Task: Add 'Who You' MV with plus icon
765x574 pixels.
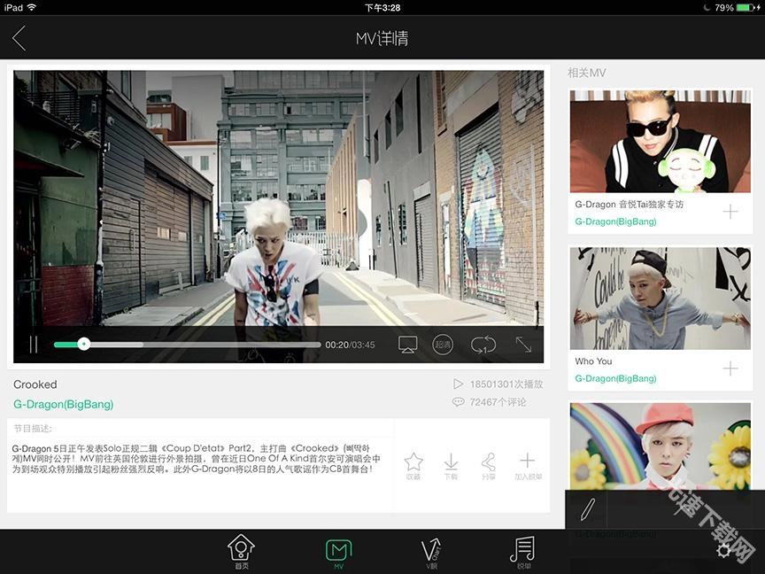Action: 730,368
